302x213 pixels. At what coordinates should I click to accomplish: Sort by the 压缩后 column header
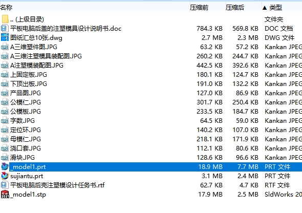pos(235,8)
